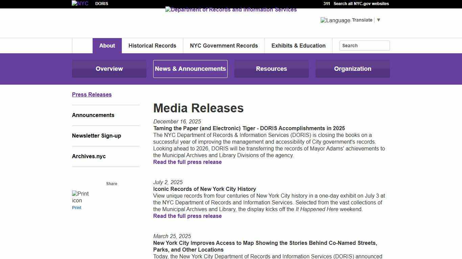Open the Organization section
The height and width of the screenshot is (259, 462).
click(352, 69)
